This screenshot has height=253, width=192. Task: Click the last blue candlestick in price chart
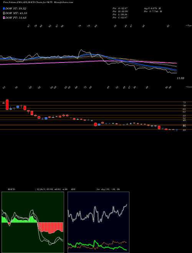pos(177,130)
